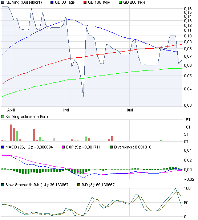Click the 'GD 100 Tage' legend label

pos(99,2)
